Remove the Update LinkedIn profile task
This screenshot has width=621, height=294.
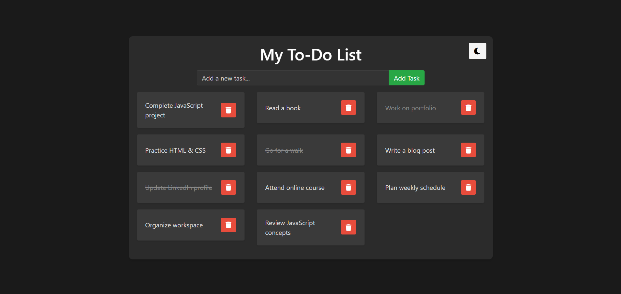(x=228, y=188)
